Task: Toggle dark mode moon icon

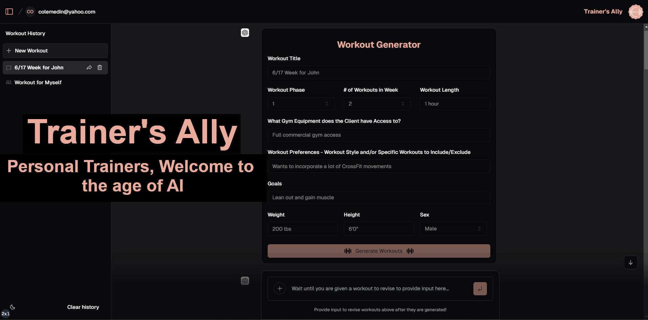Action: (x=13, y=307)
